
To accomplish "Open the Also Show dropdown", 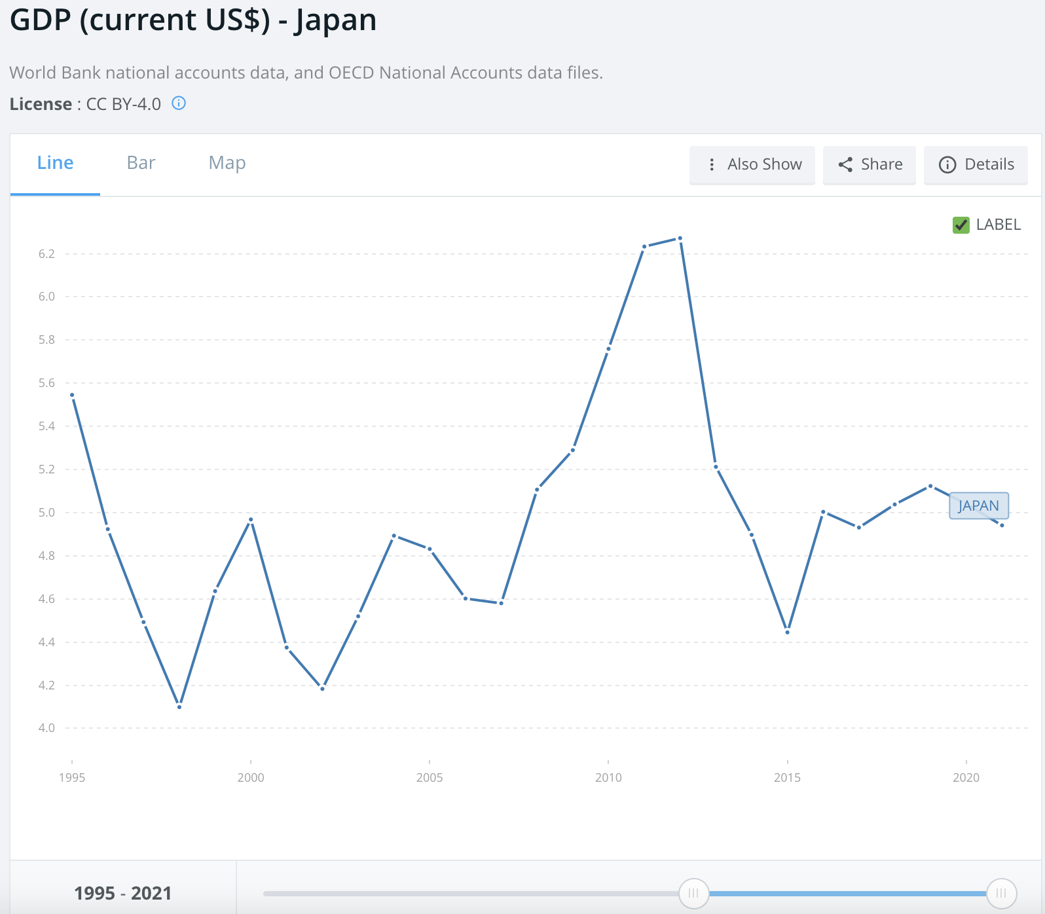I will [x=752, y=164].
